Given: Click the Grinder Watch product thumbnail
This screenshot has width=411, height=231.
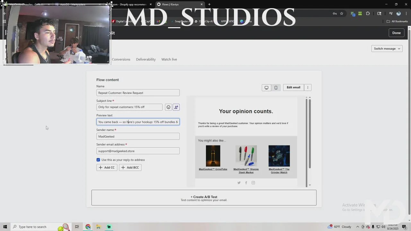Looking at the screenshot, I should [279, 156].
